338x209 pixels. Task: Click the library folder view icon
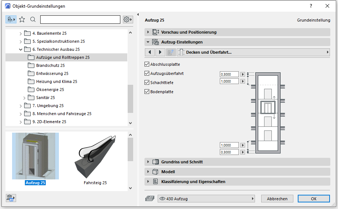(x=11, y=19)
